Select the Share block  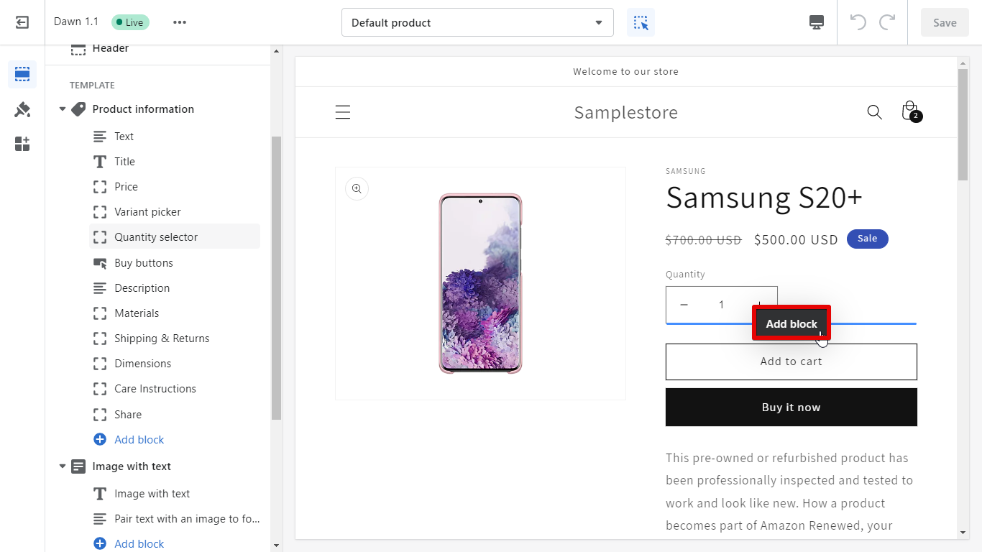coord(175,415)
